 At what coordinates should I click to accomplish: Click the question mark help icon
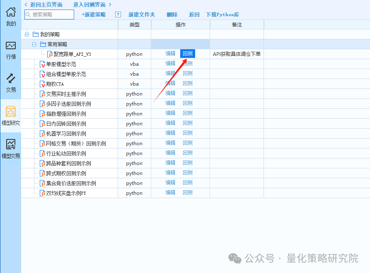118,14
